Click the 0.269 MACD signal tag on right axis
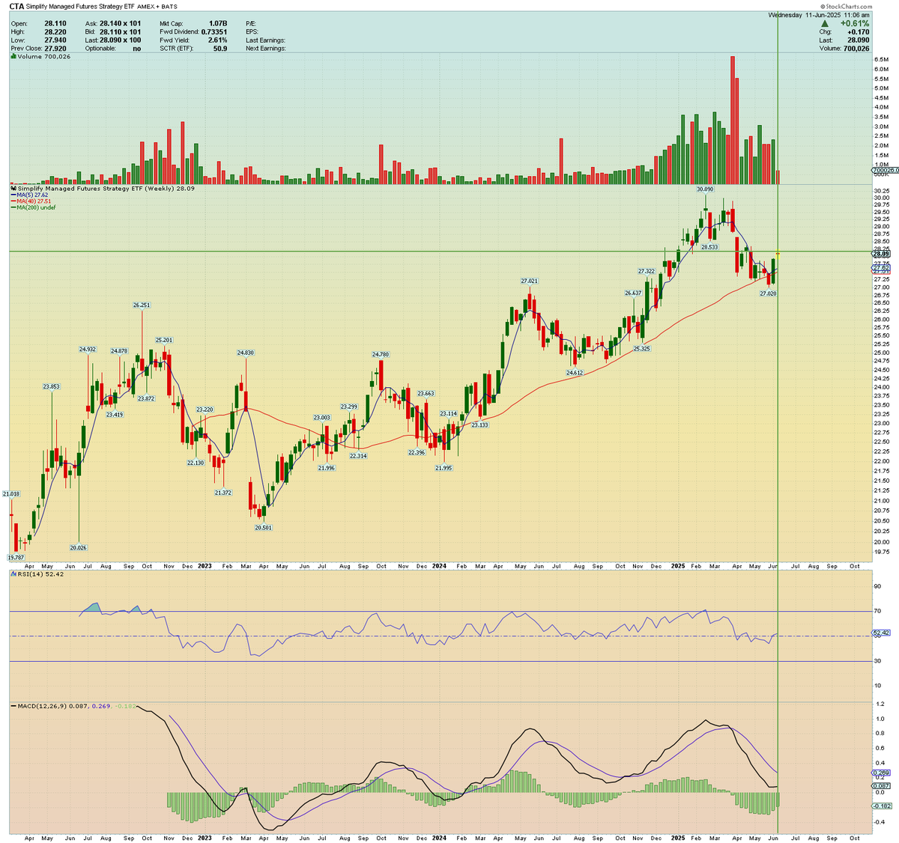 [x=881, y=773]
